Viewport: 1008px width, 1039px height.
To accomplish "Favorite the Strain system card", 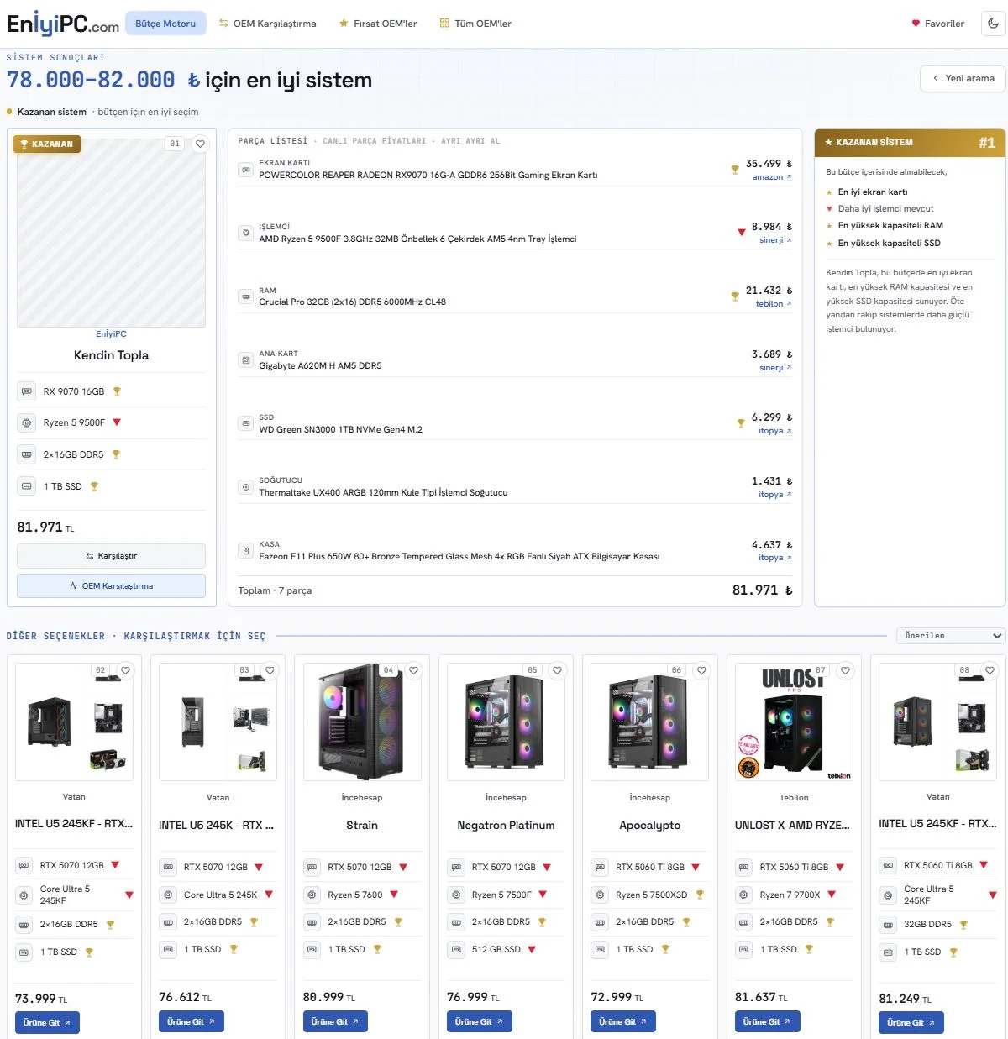I will (413, 670).
